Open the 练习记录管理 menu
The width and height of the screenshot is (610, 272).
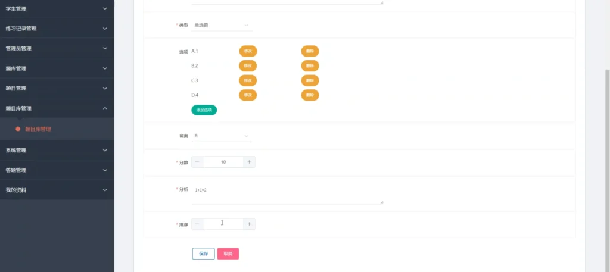point(57,28)
